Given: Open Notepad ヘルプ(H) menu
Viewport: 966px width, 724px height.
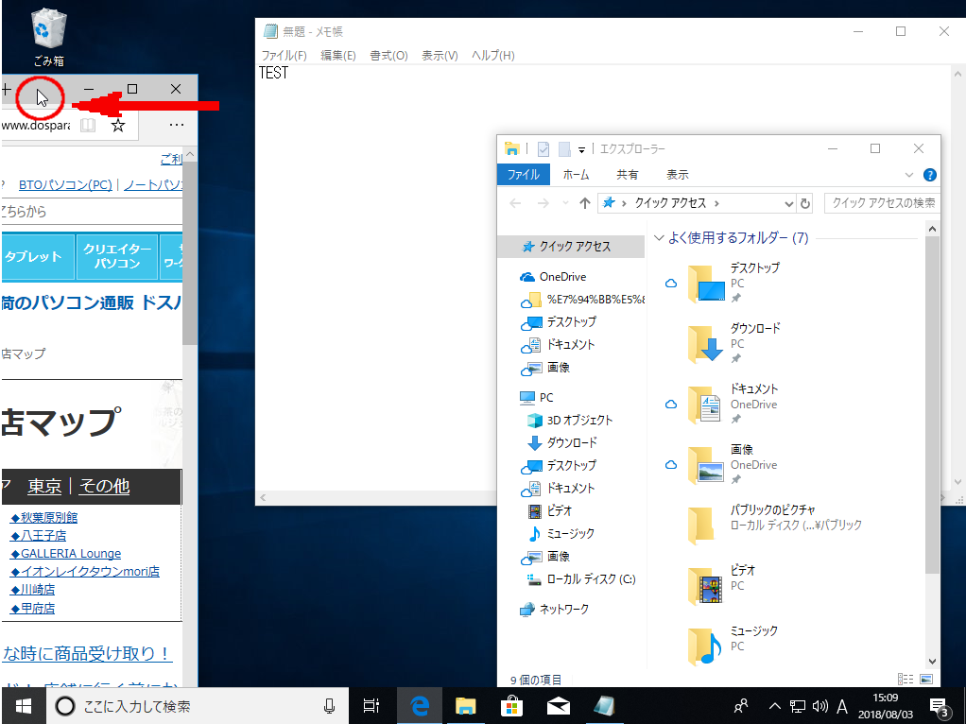Looking at the screenshot, I should coord(492,56).
